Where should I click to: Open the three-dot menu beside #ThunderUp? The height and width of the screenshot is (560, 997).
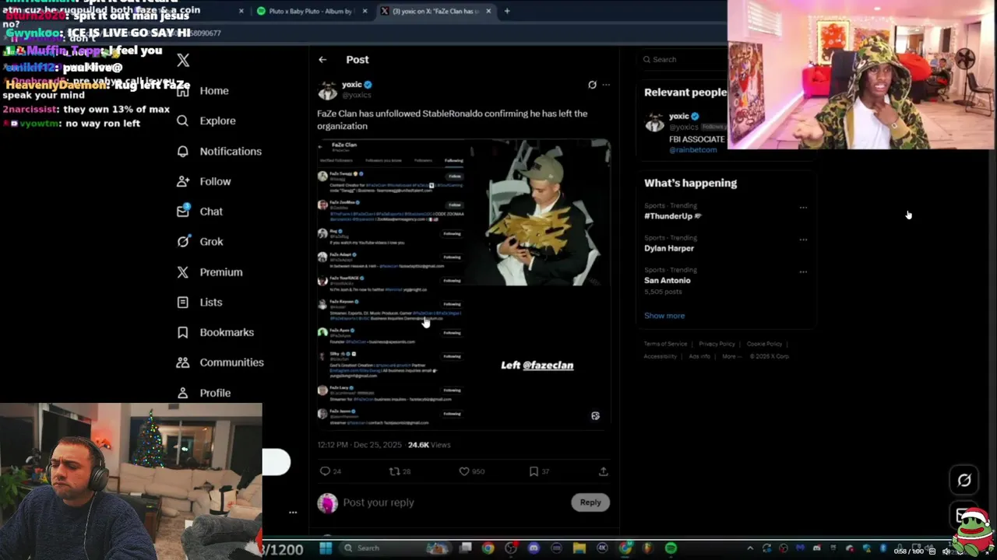click(803, 208)
